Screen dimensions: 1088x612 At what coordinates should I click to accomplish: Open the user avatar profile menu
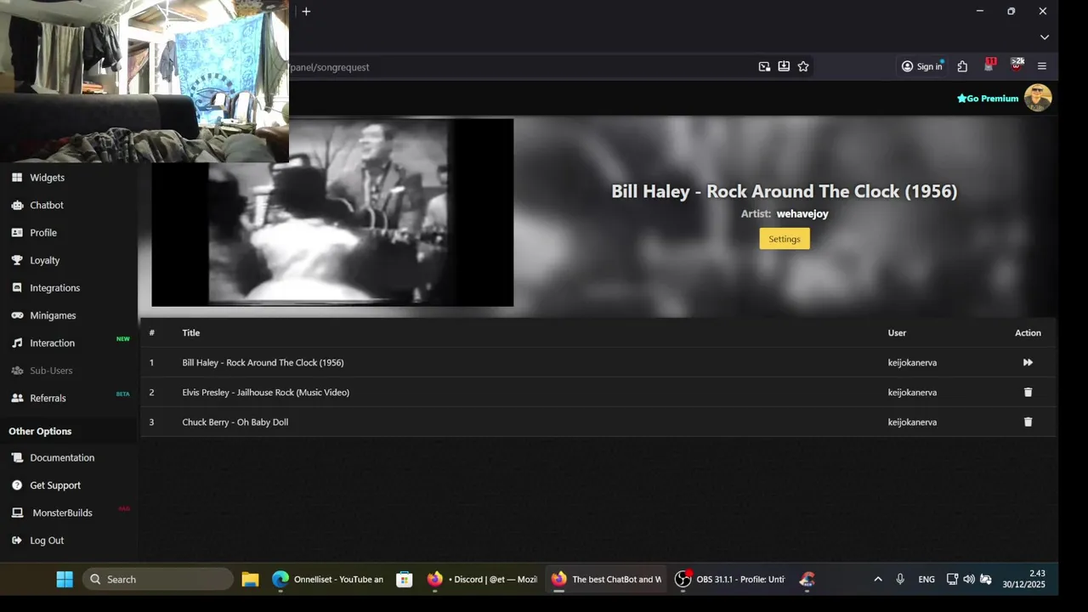(1038, 98)
